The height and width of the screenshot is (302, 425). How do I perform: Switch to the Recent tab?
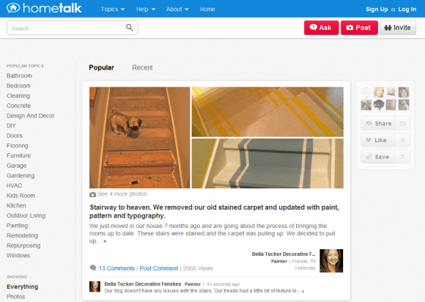click(142, 67)
